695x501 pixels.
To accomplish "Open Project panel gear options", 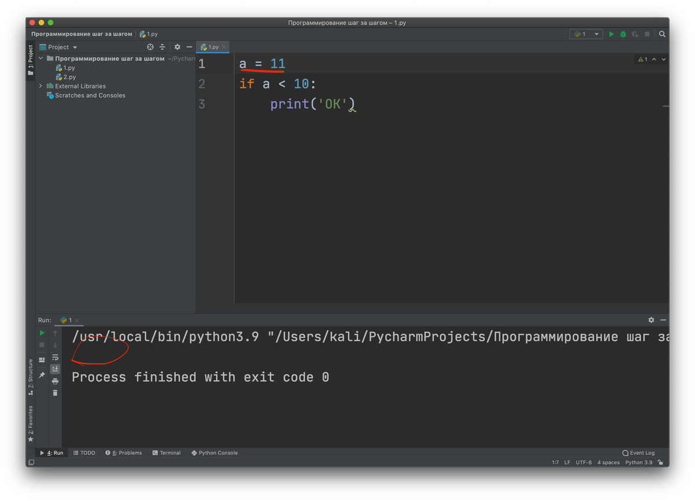I will point(177,47).
